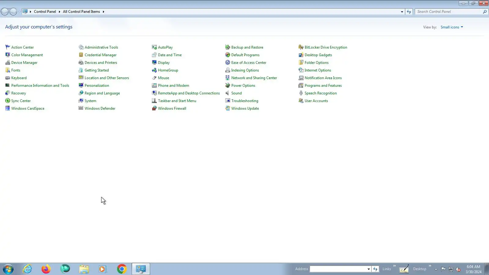Open Device Manager via its icon

click(8, 62)
